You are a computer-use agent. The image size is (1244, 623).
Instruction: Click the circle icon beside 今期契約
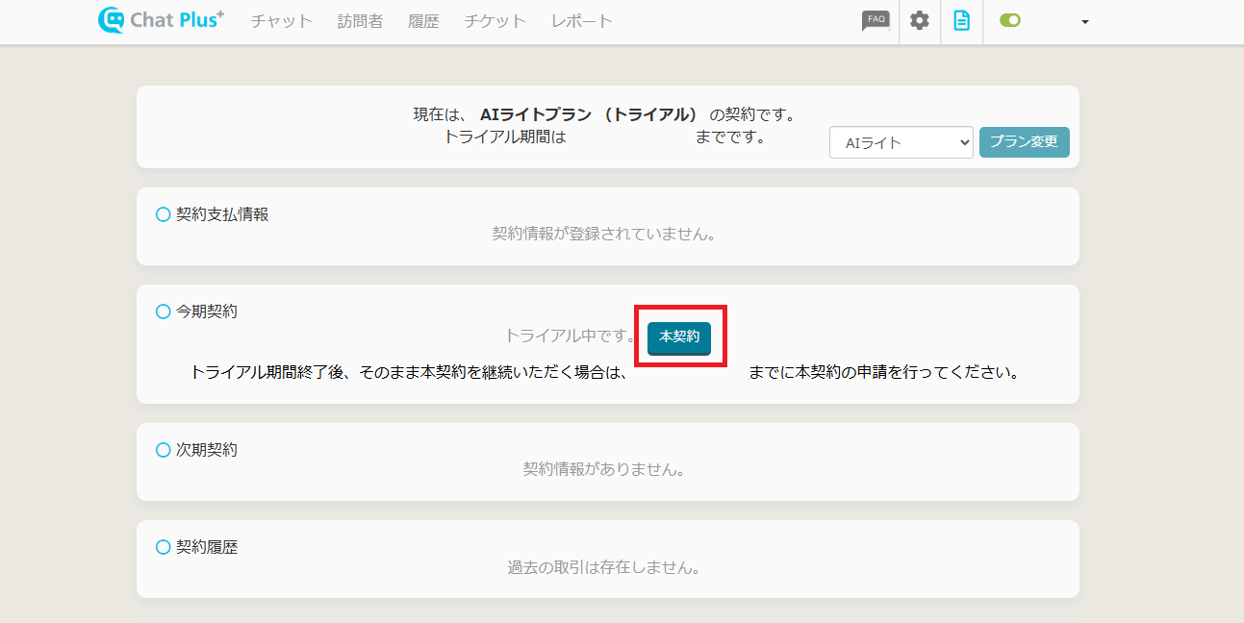[x=164, y=311]
